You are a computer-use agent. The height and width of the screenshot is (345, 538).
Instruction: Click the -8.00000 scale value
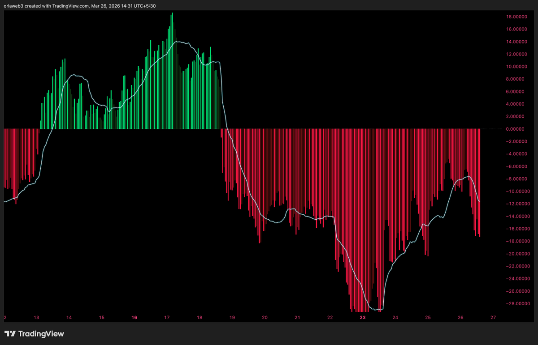coord(516,179)
